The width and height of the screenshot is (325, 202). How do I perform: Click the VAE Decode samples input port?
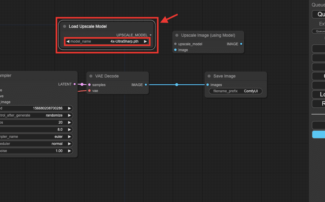pyautogui.click(x=89, y=85)
